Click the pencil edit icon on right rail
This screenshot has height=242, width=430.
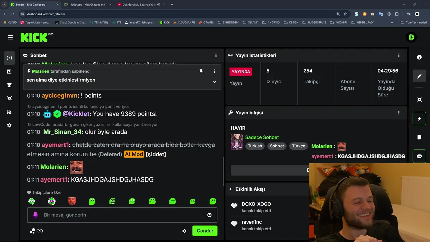pyautogui.click(x=419, y=76)
